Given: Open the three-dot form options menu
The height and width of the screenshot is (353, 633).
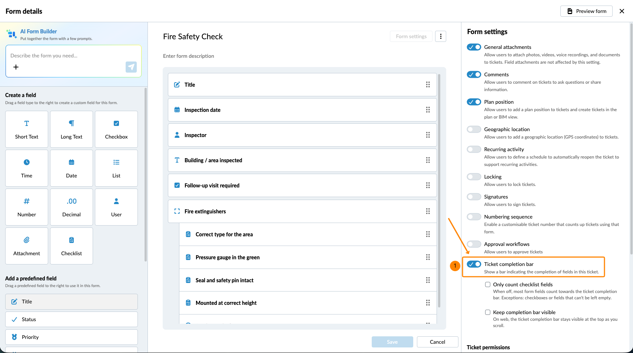Looking at the screenshot, I should pyautogui.click(x=441, y=36).
